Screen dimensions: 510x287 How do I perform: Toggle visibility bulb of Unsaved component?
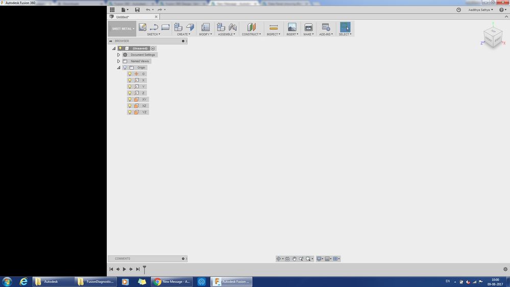[x=120, y=48]
